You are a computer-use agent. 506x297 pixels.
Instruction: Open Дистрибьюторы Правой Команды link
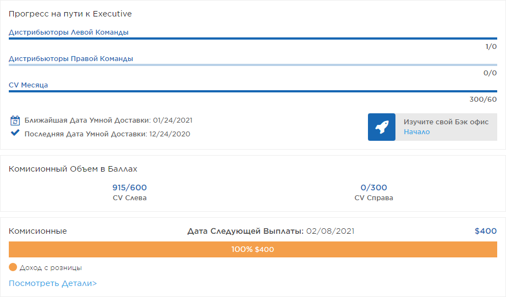(x=70, y=59)
